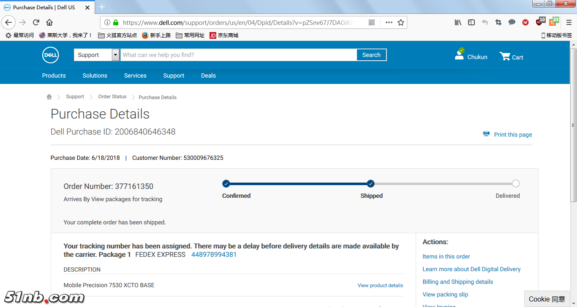Click the chat bubble extension icon
Screen dimensions: 577x307
click(x=512, y=22)
